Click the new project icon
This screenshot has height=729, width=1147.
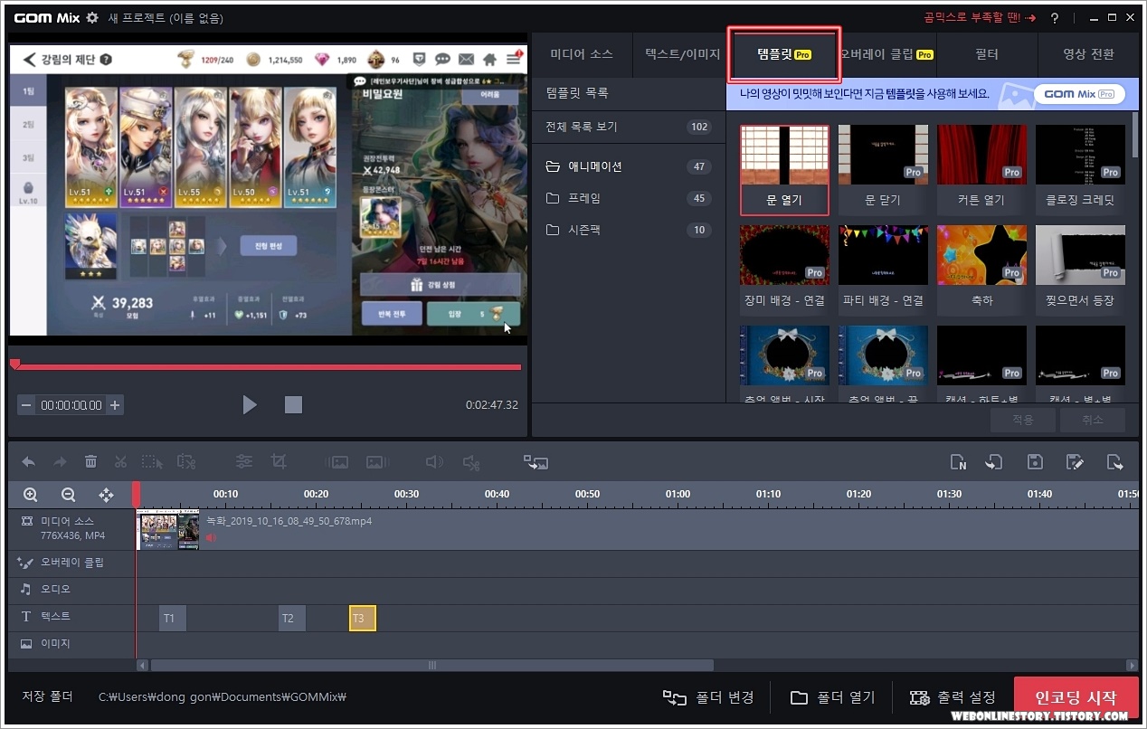959,462
